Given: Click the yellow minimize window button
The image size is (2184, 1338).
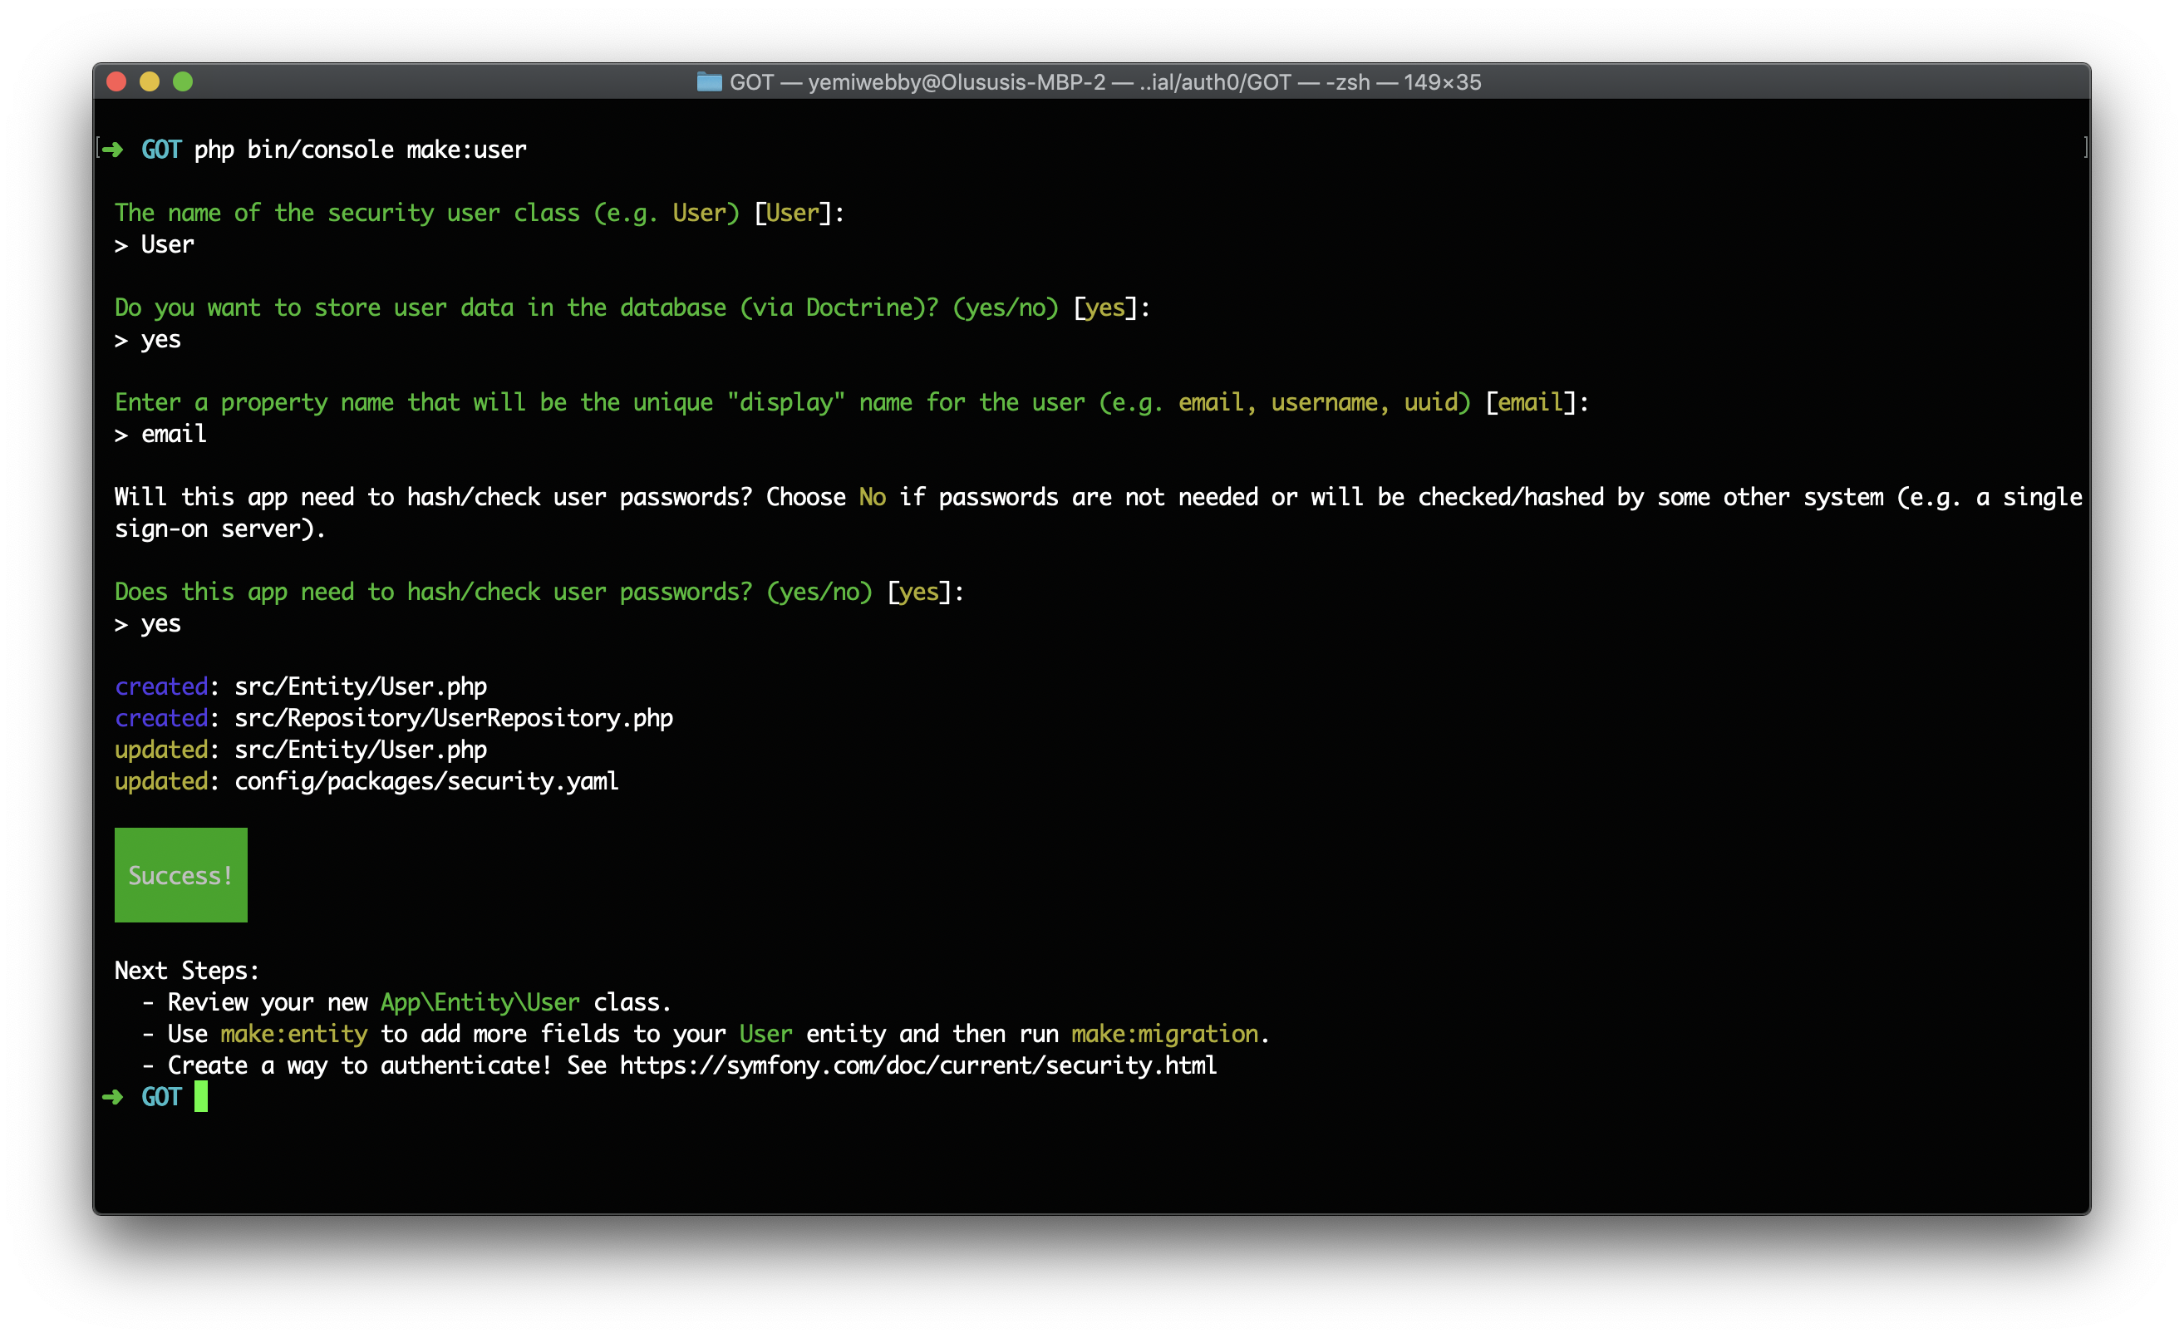Looking at the screenshot, I should click(x=149, y=81).
